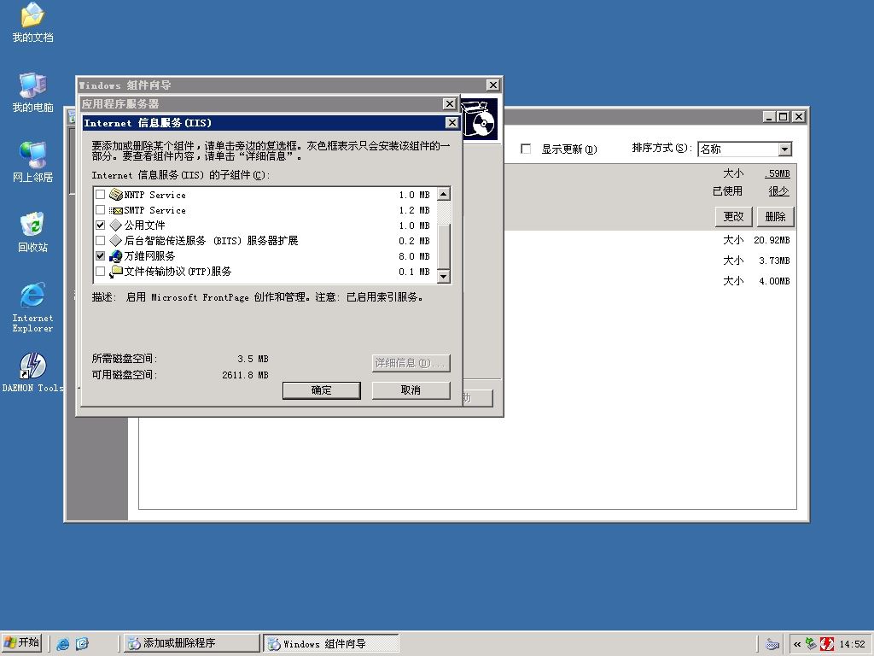
Task: Click the network tray icon
Action: coord(812,644)
